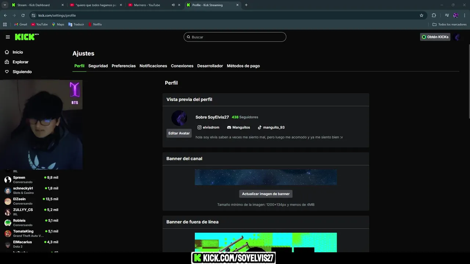Open the media control toolbar icon
This screenshot has height=264, width=470.
[447, 15]
